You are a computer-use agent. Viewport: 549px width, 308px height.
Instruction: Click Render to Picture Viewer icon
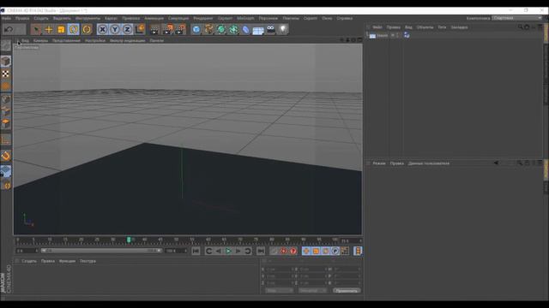[167, 29]
